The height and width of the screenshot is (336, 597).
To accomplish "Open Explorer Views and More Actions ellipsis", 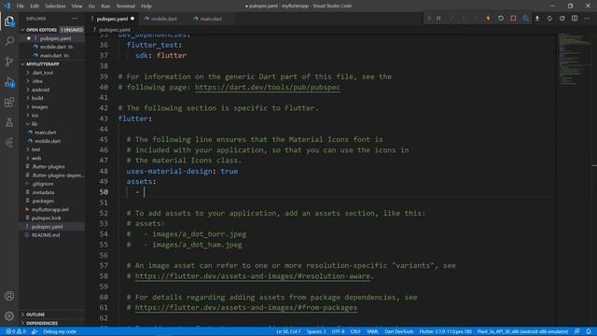I will coord(75,19).
